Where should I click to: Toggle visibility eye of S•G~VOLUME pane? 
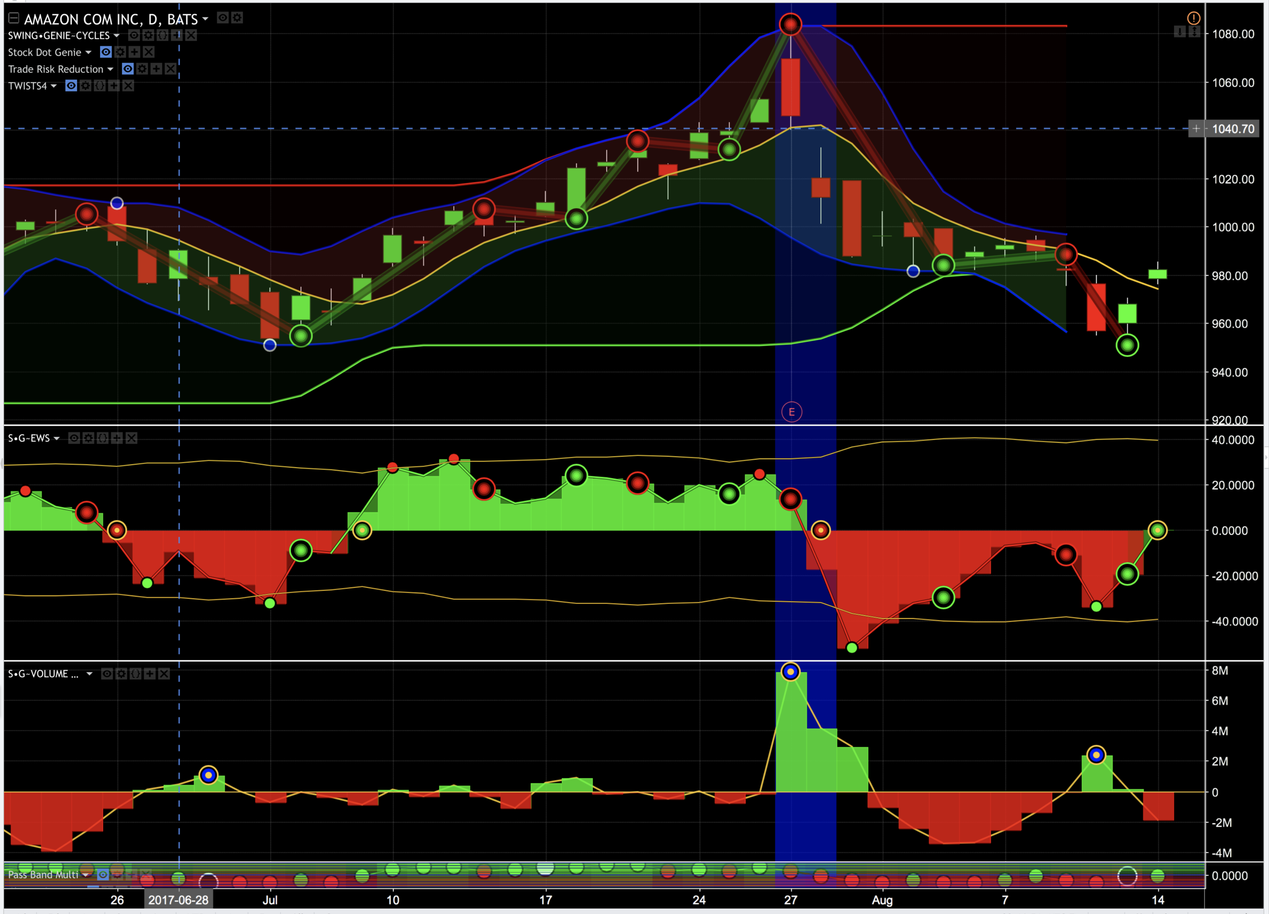[x=107, y=673]
